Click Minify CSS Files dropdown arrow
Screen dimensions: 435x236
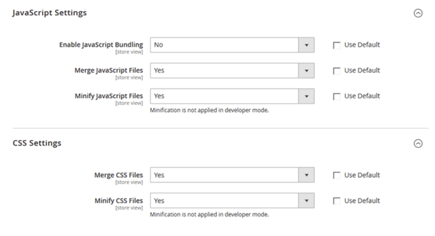click(x=306, y=201)
